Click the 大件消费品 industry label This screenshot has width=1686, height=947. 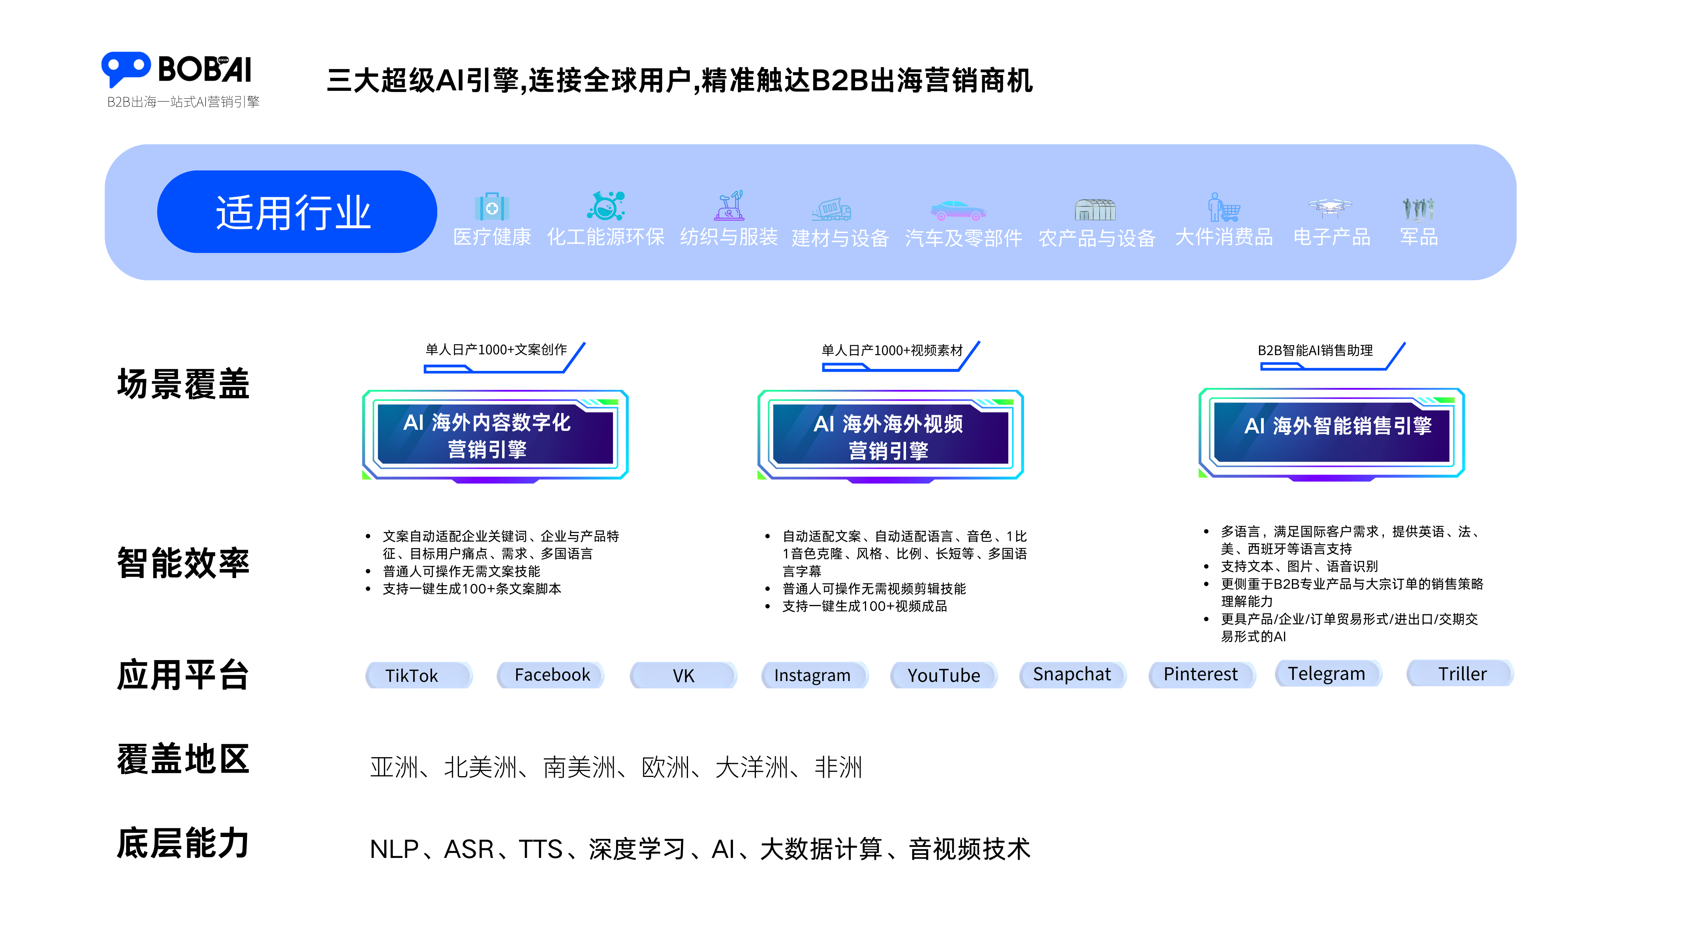(x=1224, y=237)
